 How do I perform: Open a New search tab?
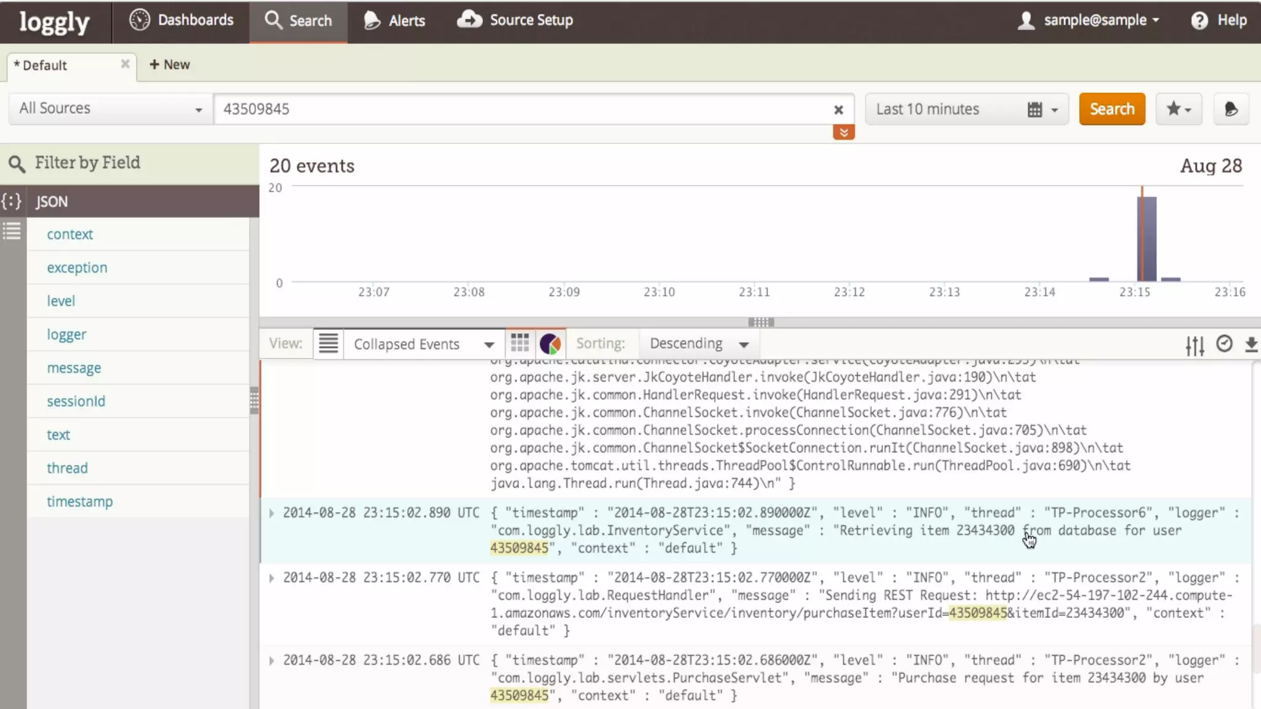coord(169,65)
